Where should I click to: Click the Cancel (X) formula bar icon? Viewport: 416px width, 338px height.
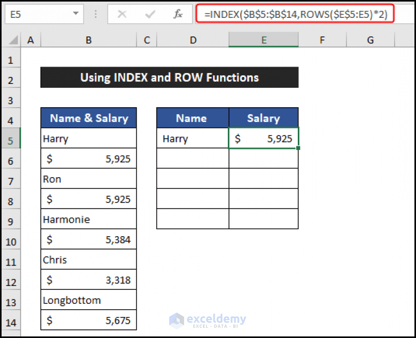pos(122,14)
